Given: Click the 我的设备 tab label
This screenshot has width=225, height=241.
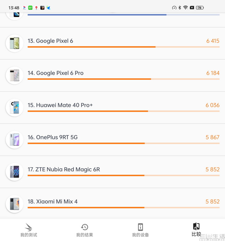Looking at the screenshot, I should click(x=140, y=235).
